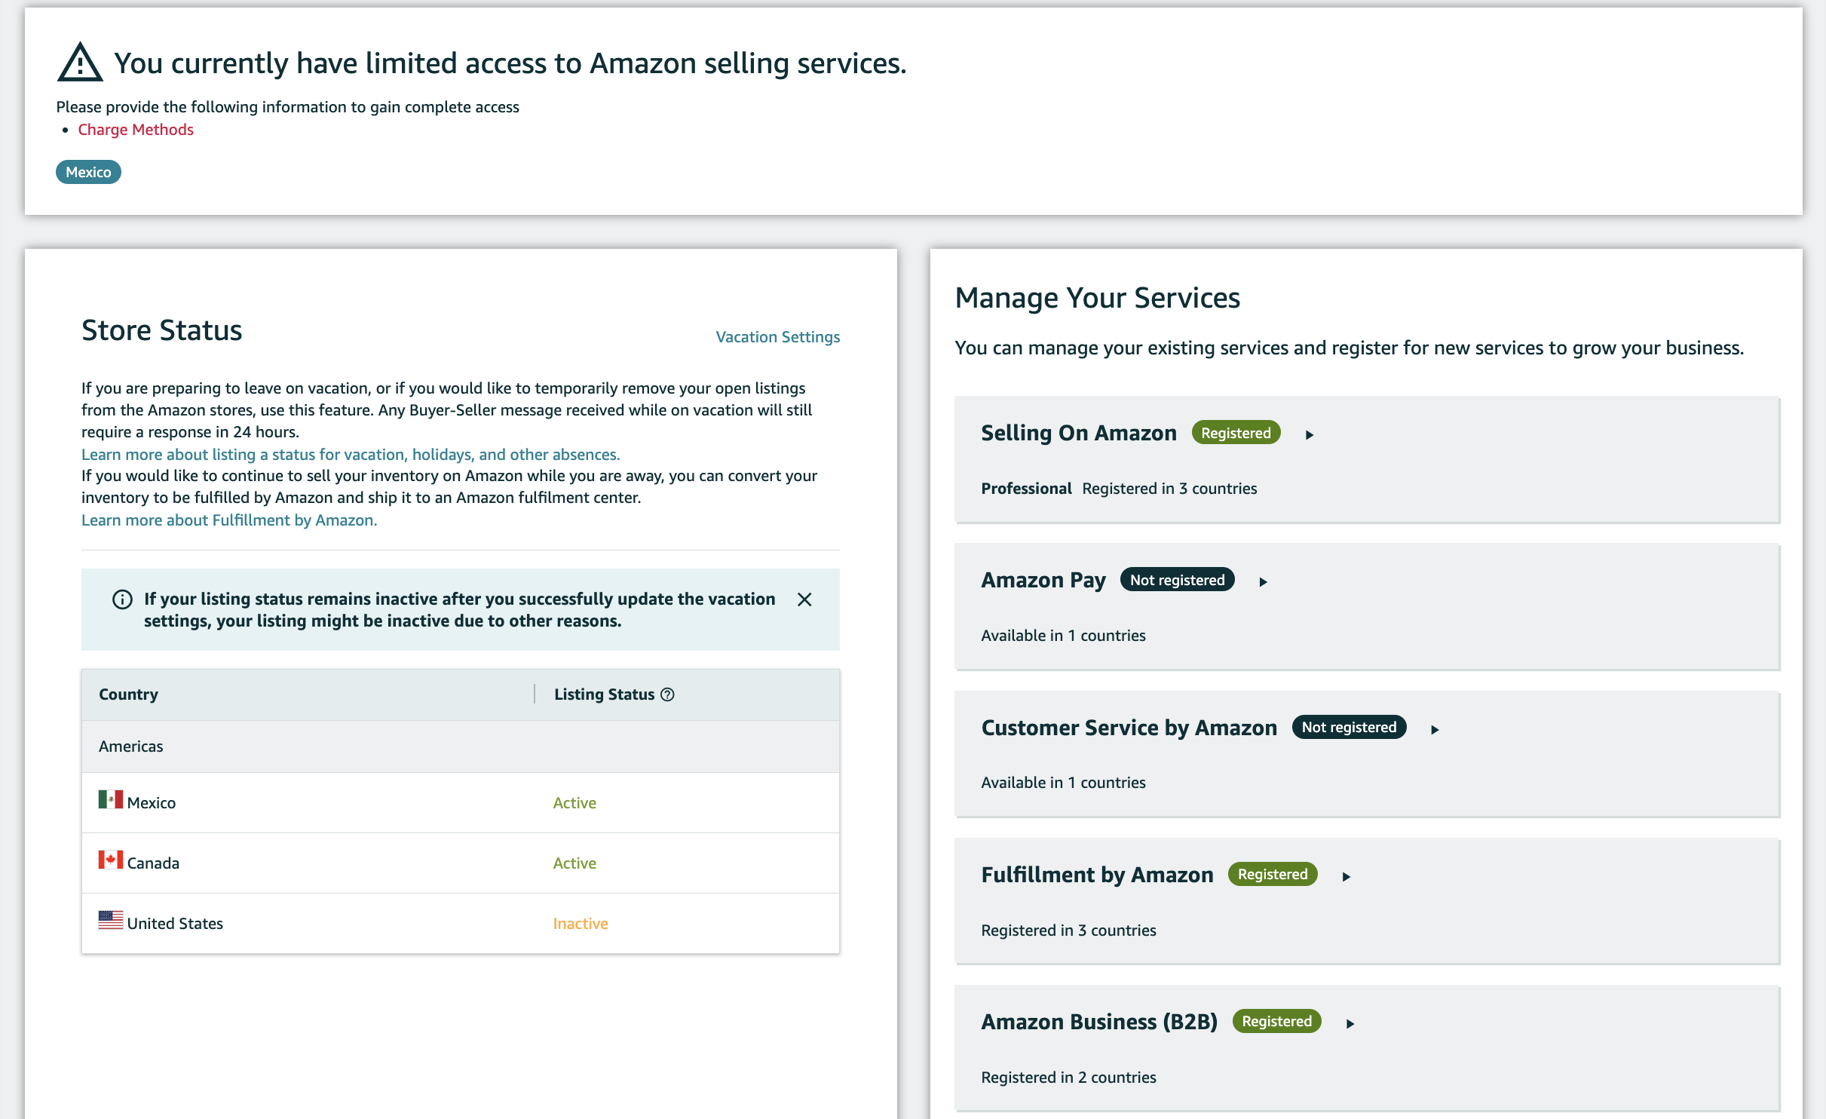
Task: Click the United States flag icon
Action: pos(111,920)
